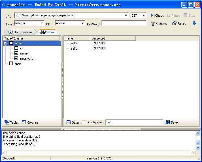
Task: Open the URL history dropdown arrow
Action: coord(126,16)
